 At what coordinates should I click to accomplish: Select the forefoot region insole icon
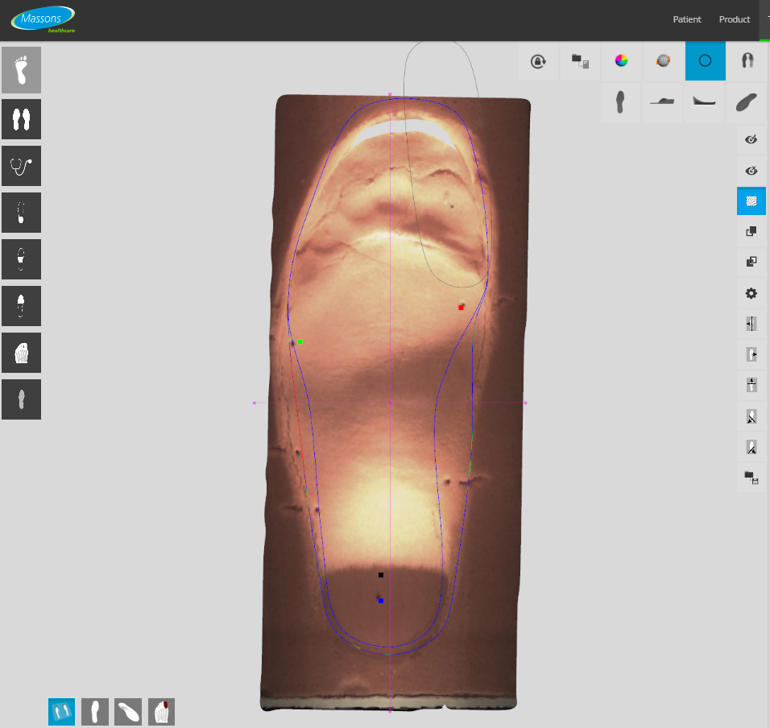coord(21,306)
